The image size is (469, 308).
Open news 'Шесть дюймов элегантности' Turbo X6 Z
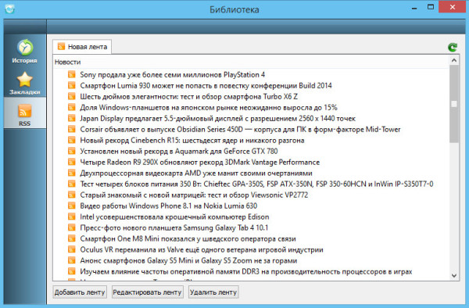188,97
